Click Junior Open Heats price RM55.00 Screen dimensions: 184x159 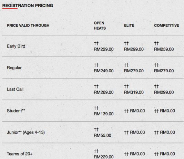coord(103,135)
